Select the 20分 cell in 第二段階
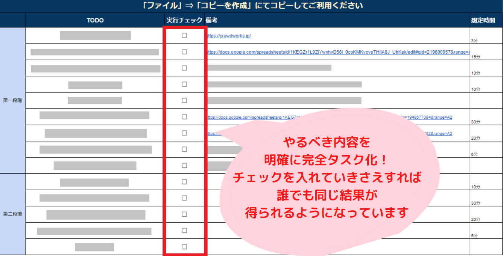This screenshot has height=256, width=503. tap(486, 214)
